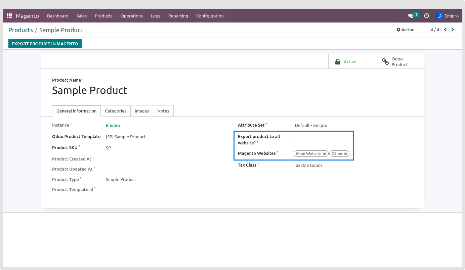Click the activities clock icon
The height and width of the screenshot is (270, 465).
click(426, 16)
